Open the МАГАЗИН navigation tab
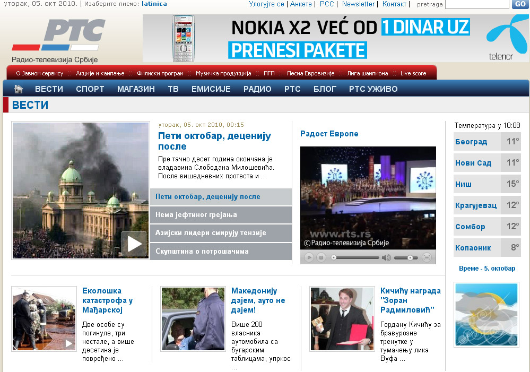 point(136,89)
